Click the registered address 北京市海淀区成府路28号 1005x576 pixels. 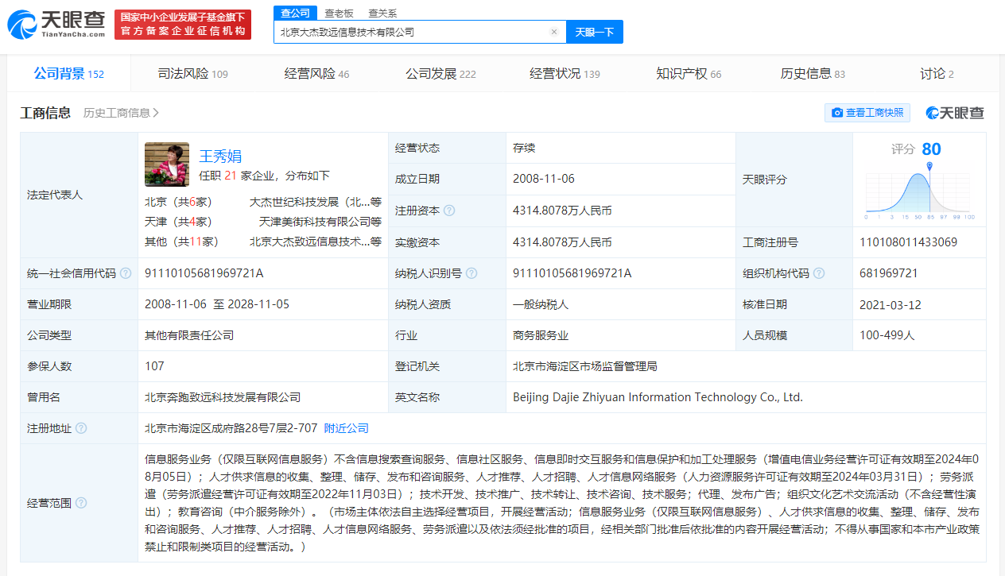pyautogui.click(x=231, y=428)
